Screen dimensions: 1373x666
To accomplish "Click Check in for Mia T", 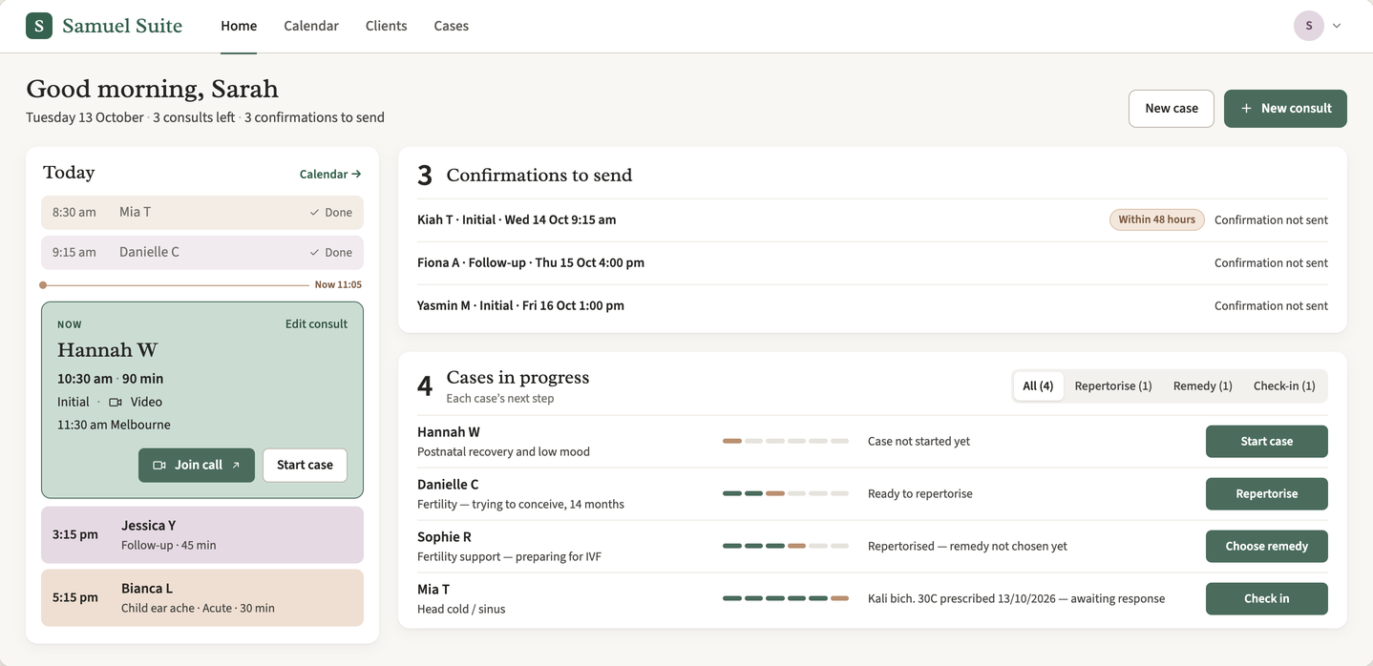I will click(x=1267, y=599).
